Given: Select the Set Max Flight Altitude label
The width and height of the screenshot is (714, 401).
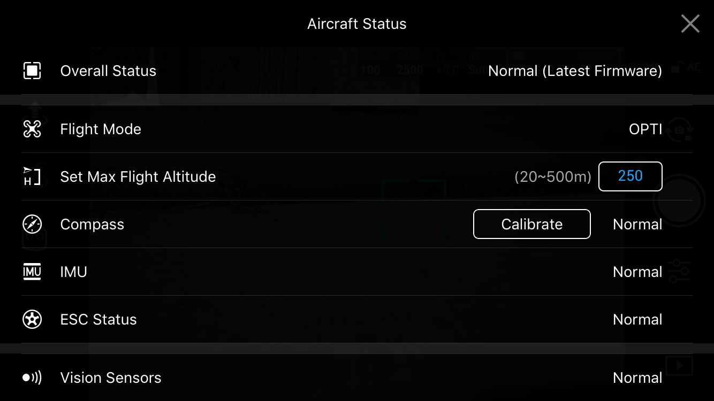Looking at the screenshot, I should (x=138, y=176).
